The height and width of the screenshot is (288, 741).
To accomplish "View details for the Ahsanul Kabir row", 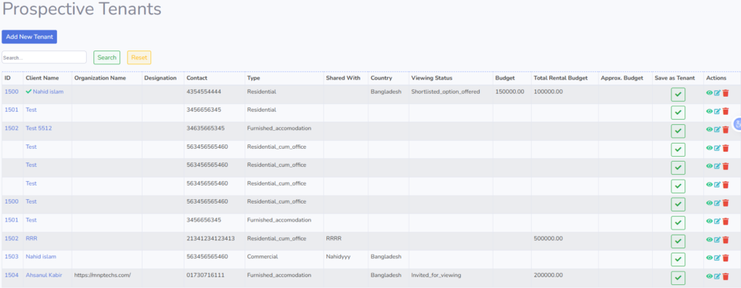I will [709, 276].
